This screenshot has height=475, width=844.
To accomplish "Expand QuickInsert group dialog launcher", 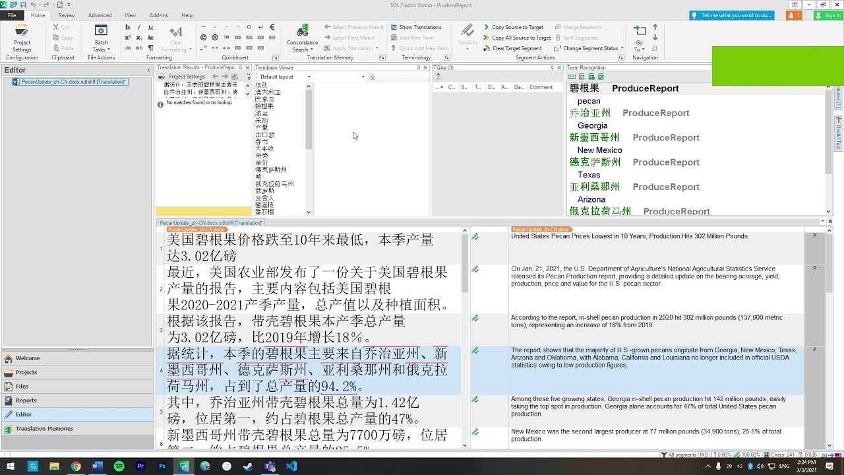I will 276,58.
